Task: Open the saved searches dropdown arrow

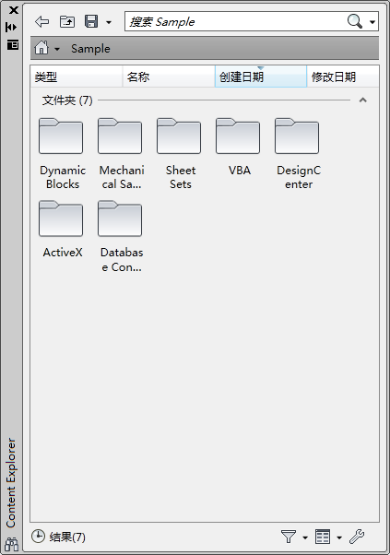Action: point(109,22)
